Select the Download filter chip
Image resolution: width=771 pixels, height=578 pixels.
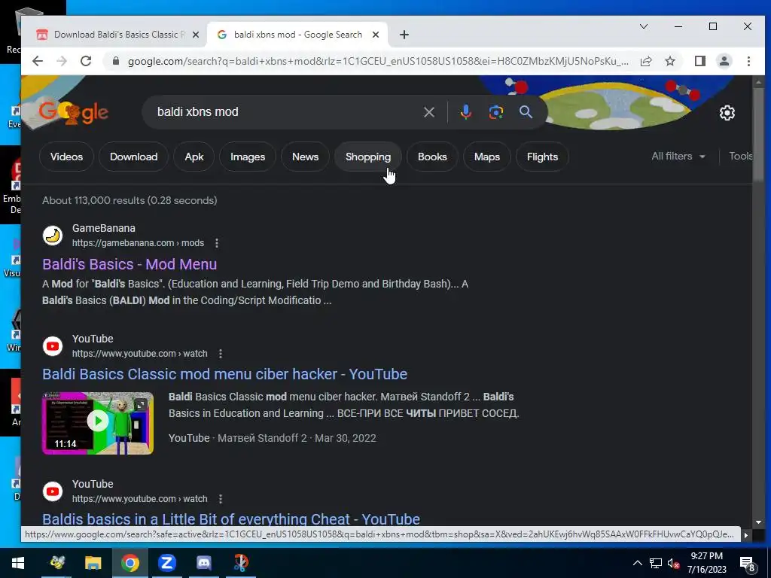(133, 157)
